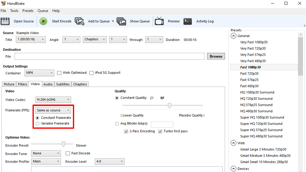Viewport: 306px width, 172px height.
Task: Click the presets list icon next to Open Source
Action: 5,21
